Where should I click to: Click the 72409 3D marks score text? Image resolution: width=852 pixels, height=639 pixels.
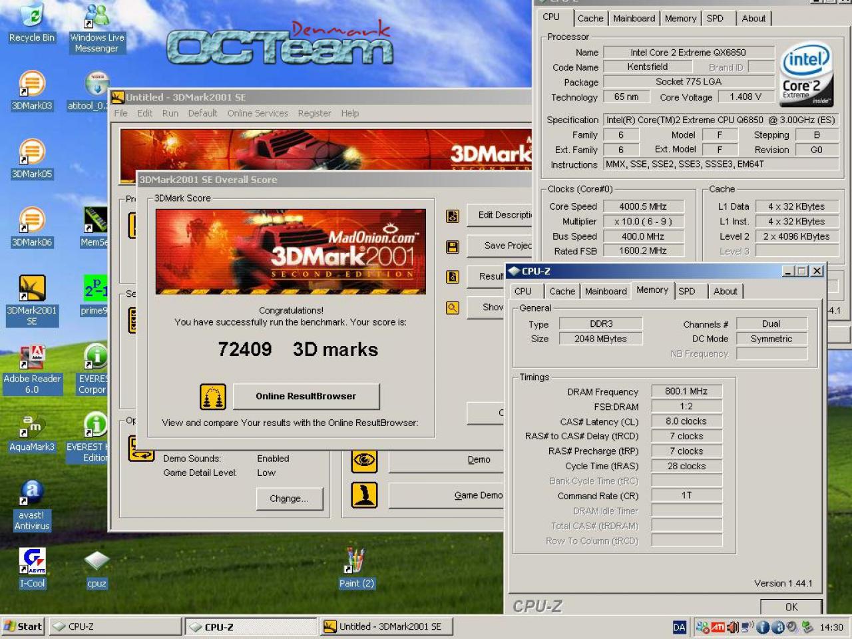tap(298, 349)
